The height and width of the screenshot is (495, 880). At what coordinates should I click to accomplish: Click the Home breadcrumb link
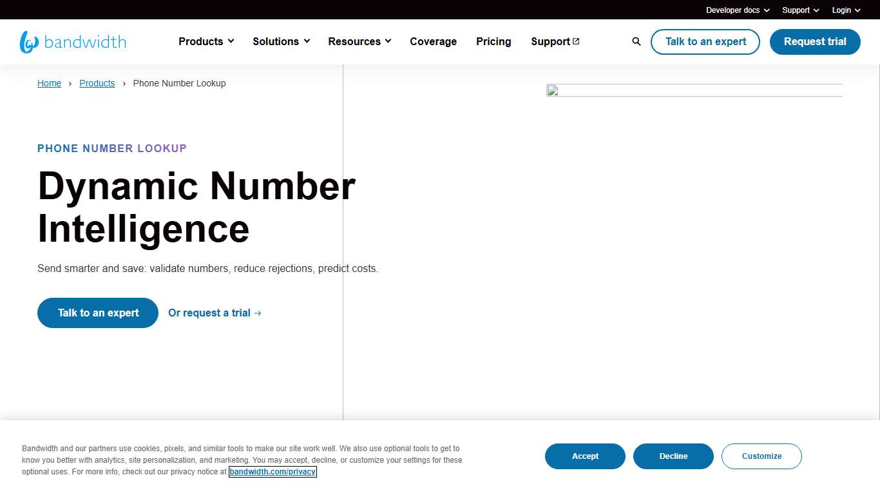coord(49,83)
